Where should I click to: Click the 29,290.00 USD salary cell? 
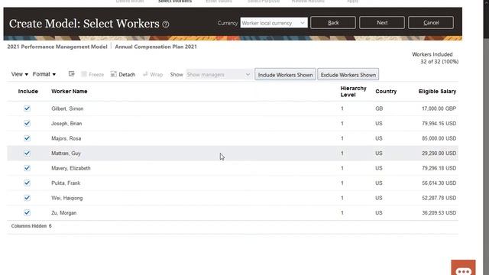click(439, 154)
